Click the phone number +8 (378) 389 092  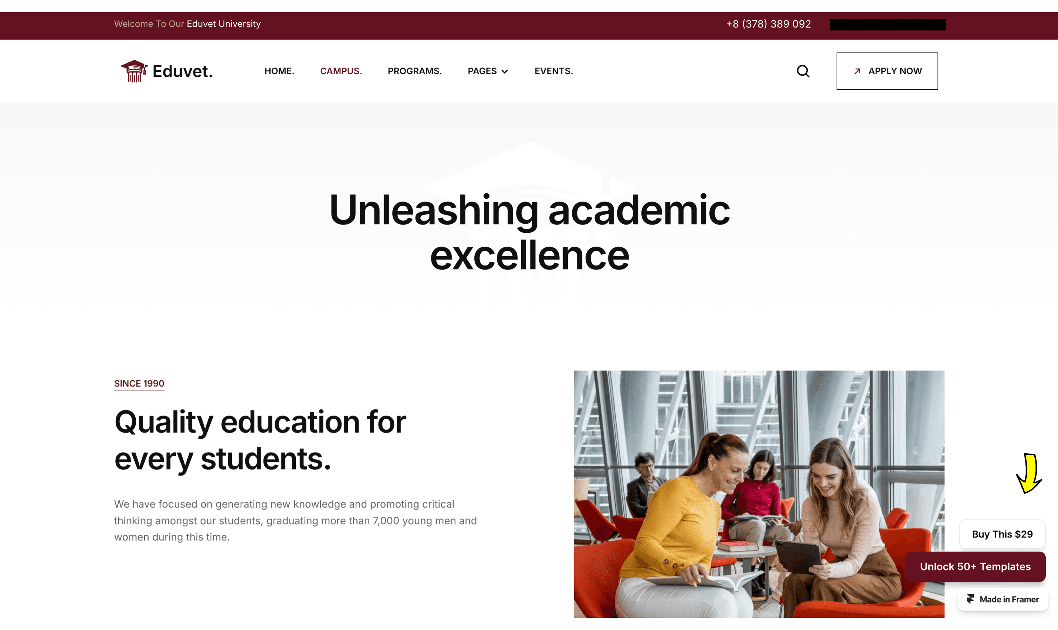[x=768, y=24]
